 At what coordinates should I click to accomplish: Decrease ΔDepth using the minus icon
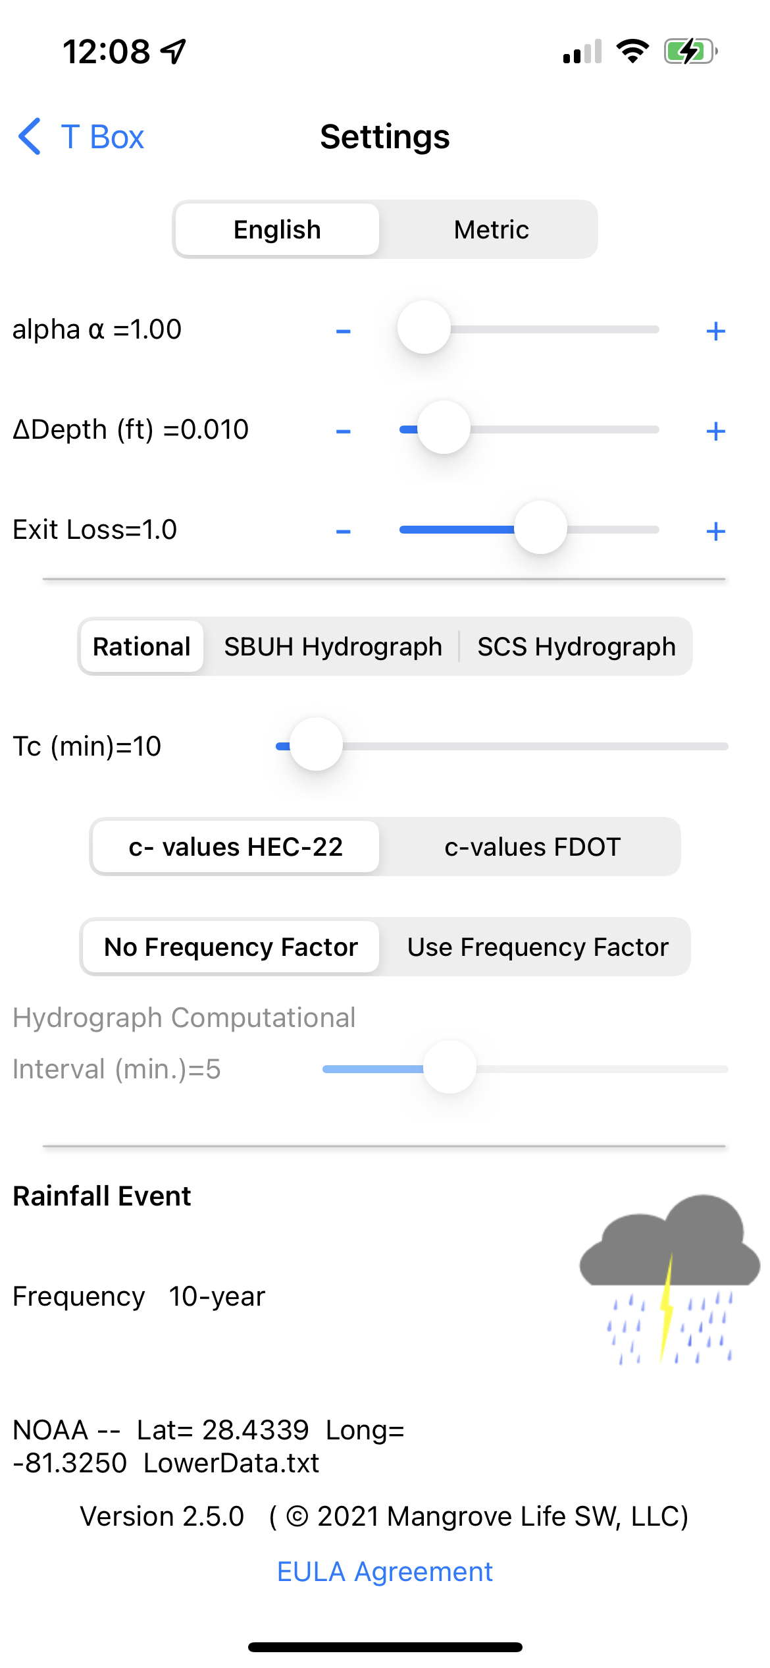coord(343,431)
